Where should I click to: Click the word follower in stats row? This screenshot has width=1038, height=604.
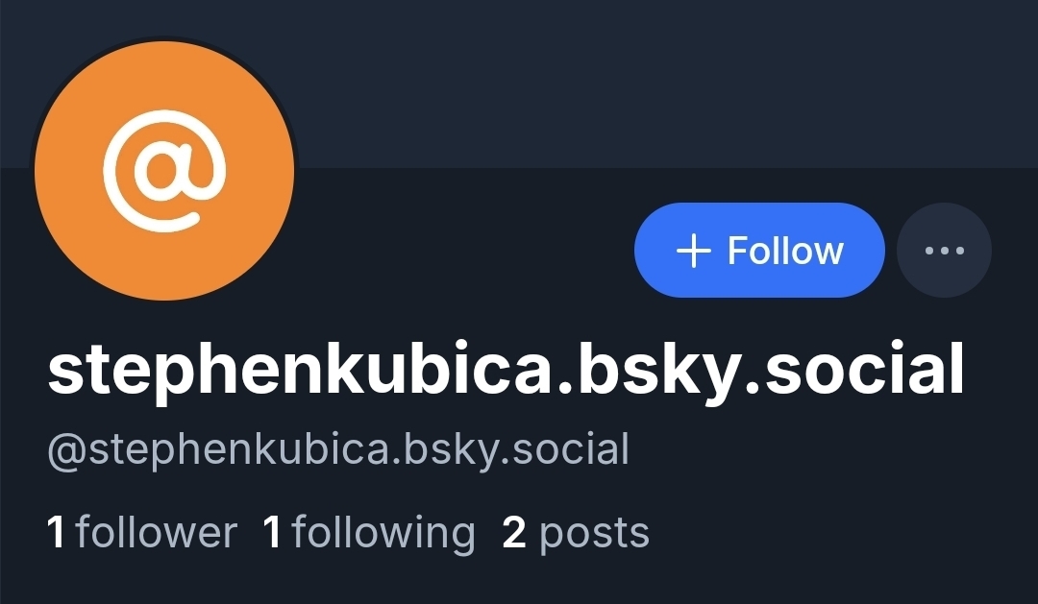click(157, 533)
